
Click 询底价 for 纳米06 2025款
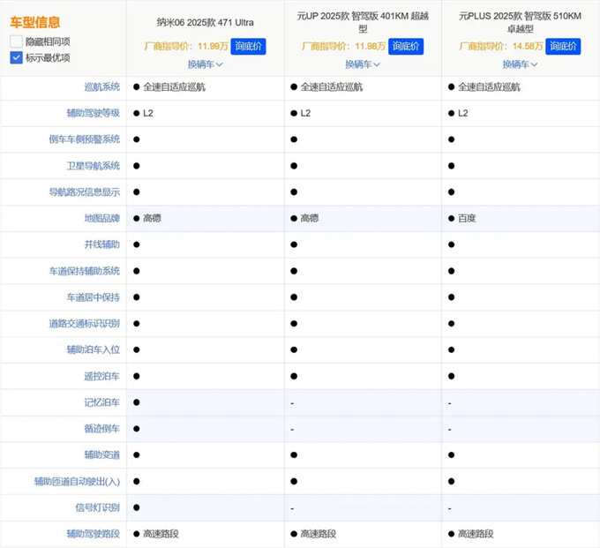click(248, 46)
